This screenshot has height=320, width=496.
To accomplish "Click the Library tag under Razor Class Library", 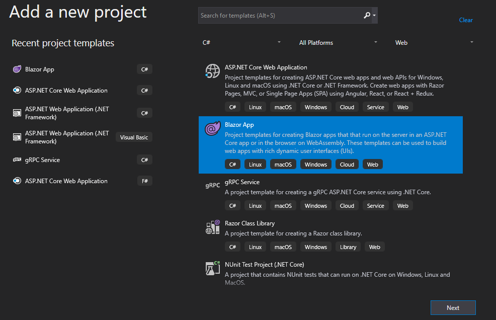I will (x=348, y=247).
